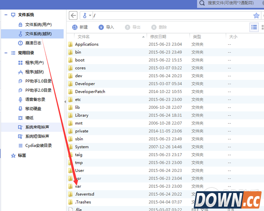Focus the file search box

tap(231, 3)
